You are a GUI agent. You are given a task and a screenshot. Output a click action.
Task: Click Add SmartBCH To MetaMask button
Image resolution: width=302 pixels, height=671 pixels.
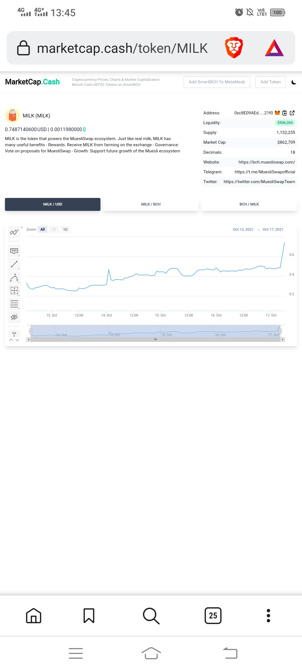coord(217,82)
